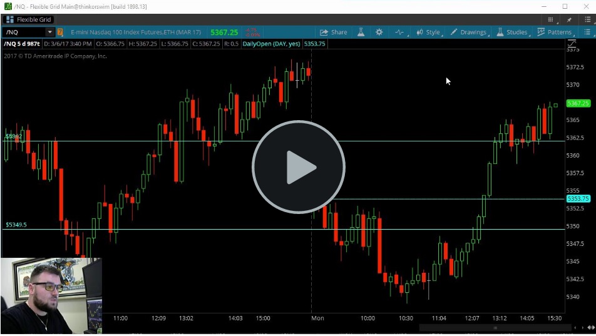Click the R: 0.5 range value
The image size is (596, 336).
click(231, 44)
